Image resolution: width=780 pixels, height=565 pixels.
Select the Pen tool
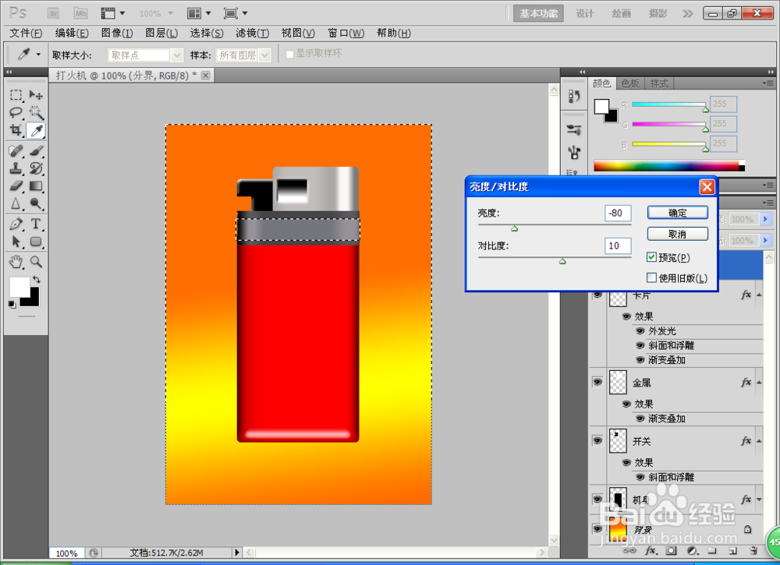coord(16,224)
